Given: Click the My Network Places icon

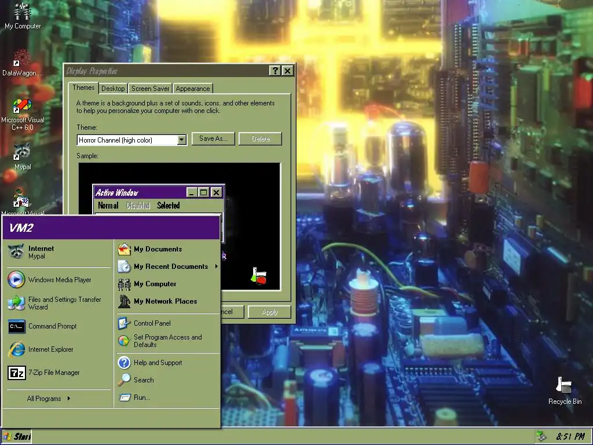Looking at the screenshot, I should pos(124,301).
